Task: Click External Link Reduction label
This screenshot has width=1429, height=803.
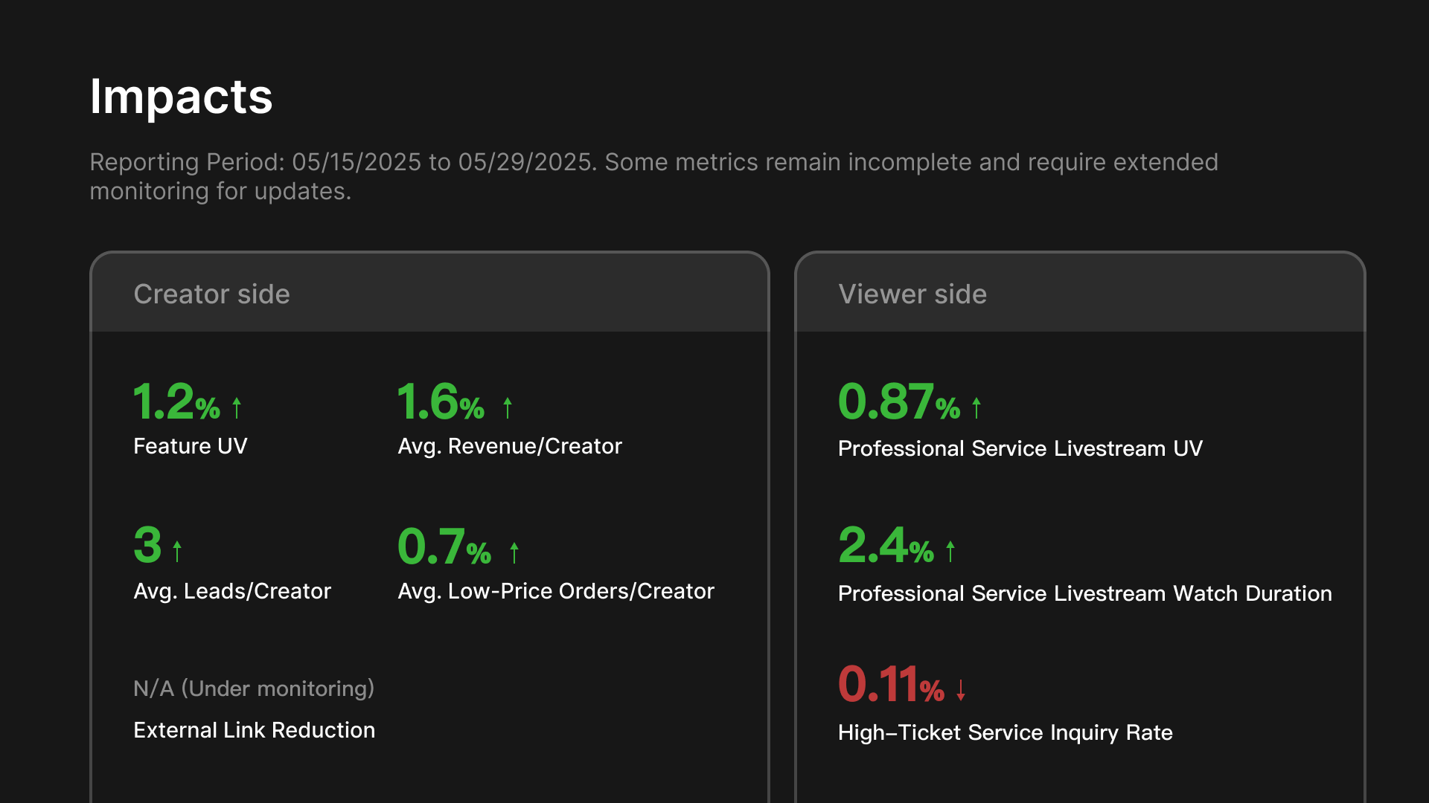Action: pyautogui.click(x=254, y=730)
